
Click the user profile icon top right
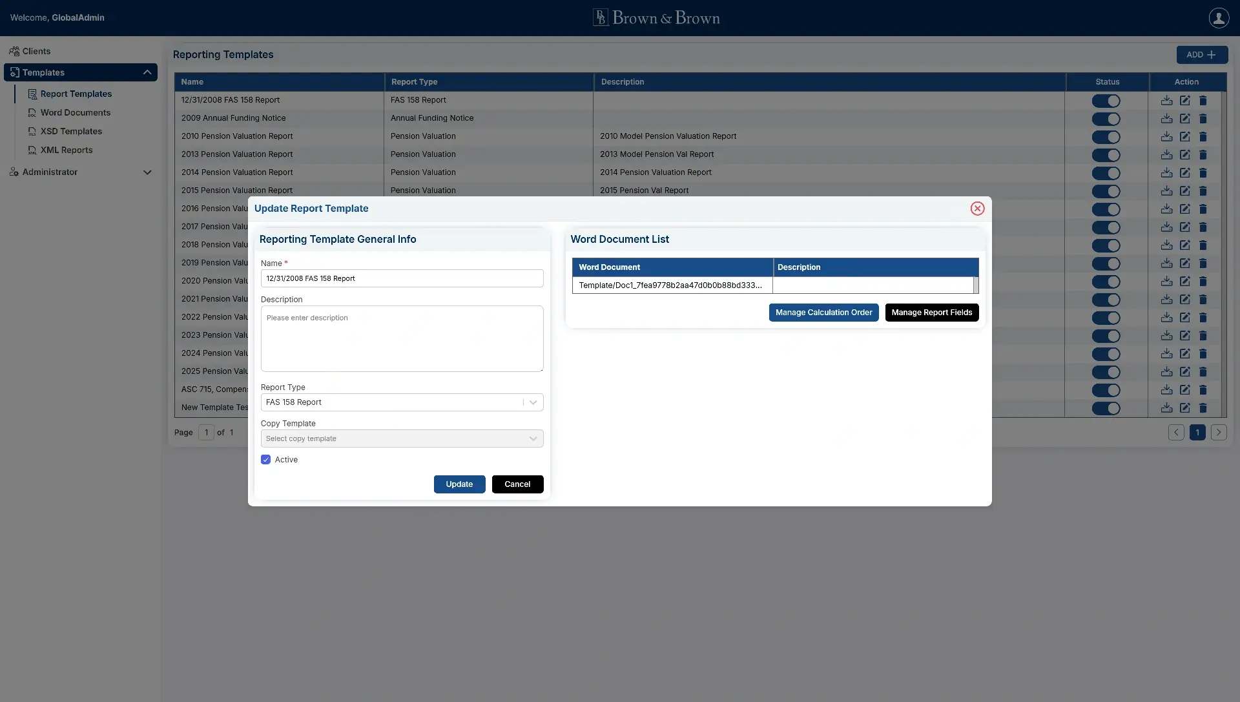point(1219,17)
